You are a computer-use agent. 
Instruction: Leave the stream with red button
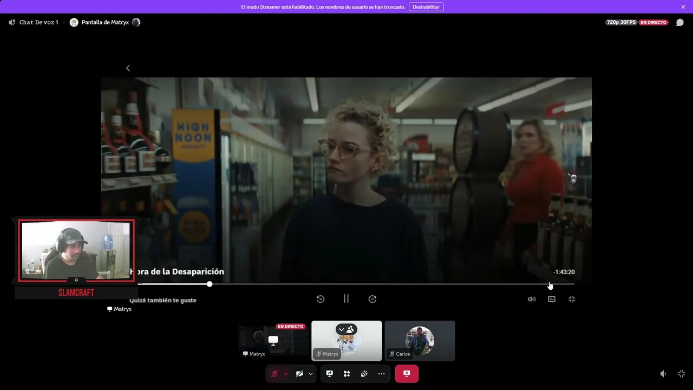(407, 374)
